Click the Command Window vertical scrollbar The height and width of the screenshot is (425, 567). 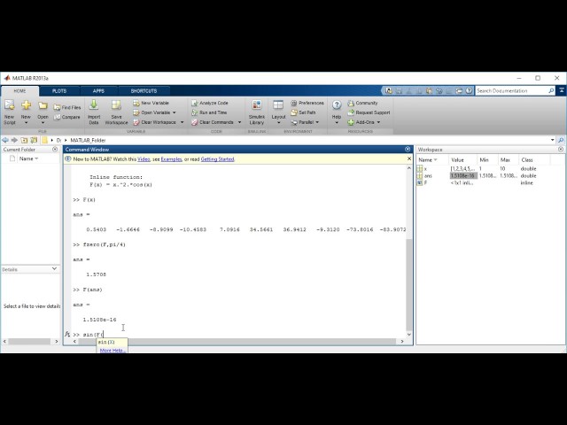409,284
